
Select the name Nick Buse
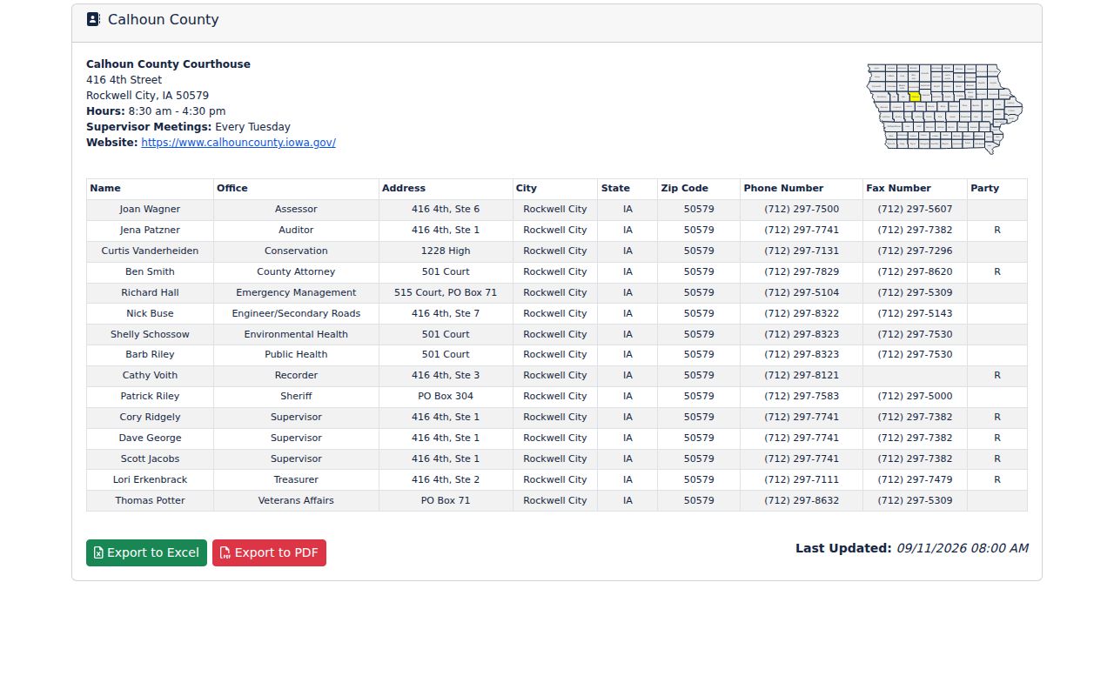coord(150,314)
